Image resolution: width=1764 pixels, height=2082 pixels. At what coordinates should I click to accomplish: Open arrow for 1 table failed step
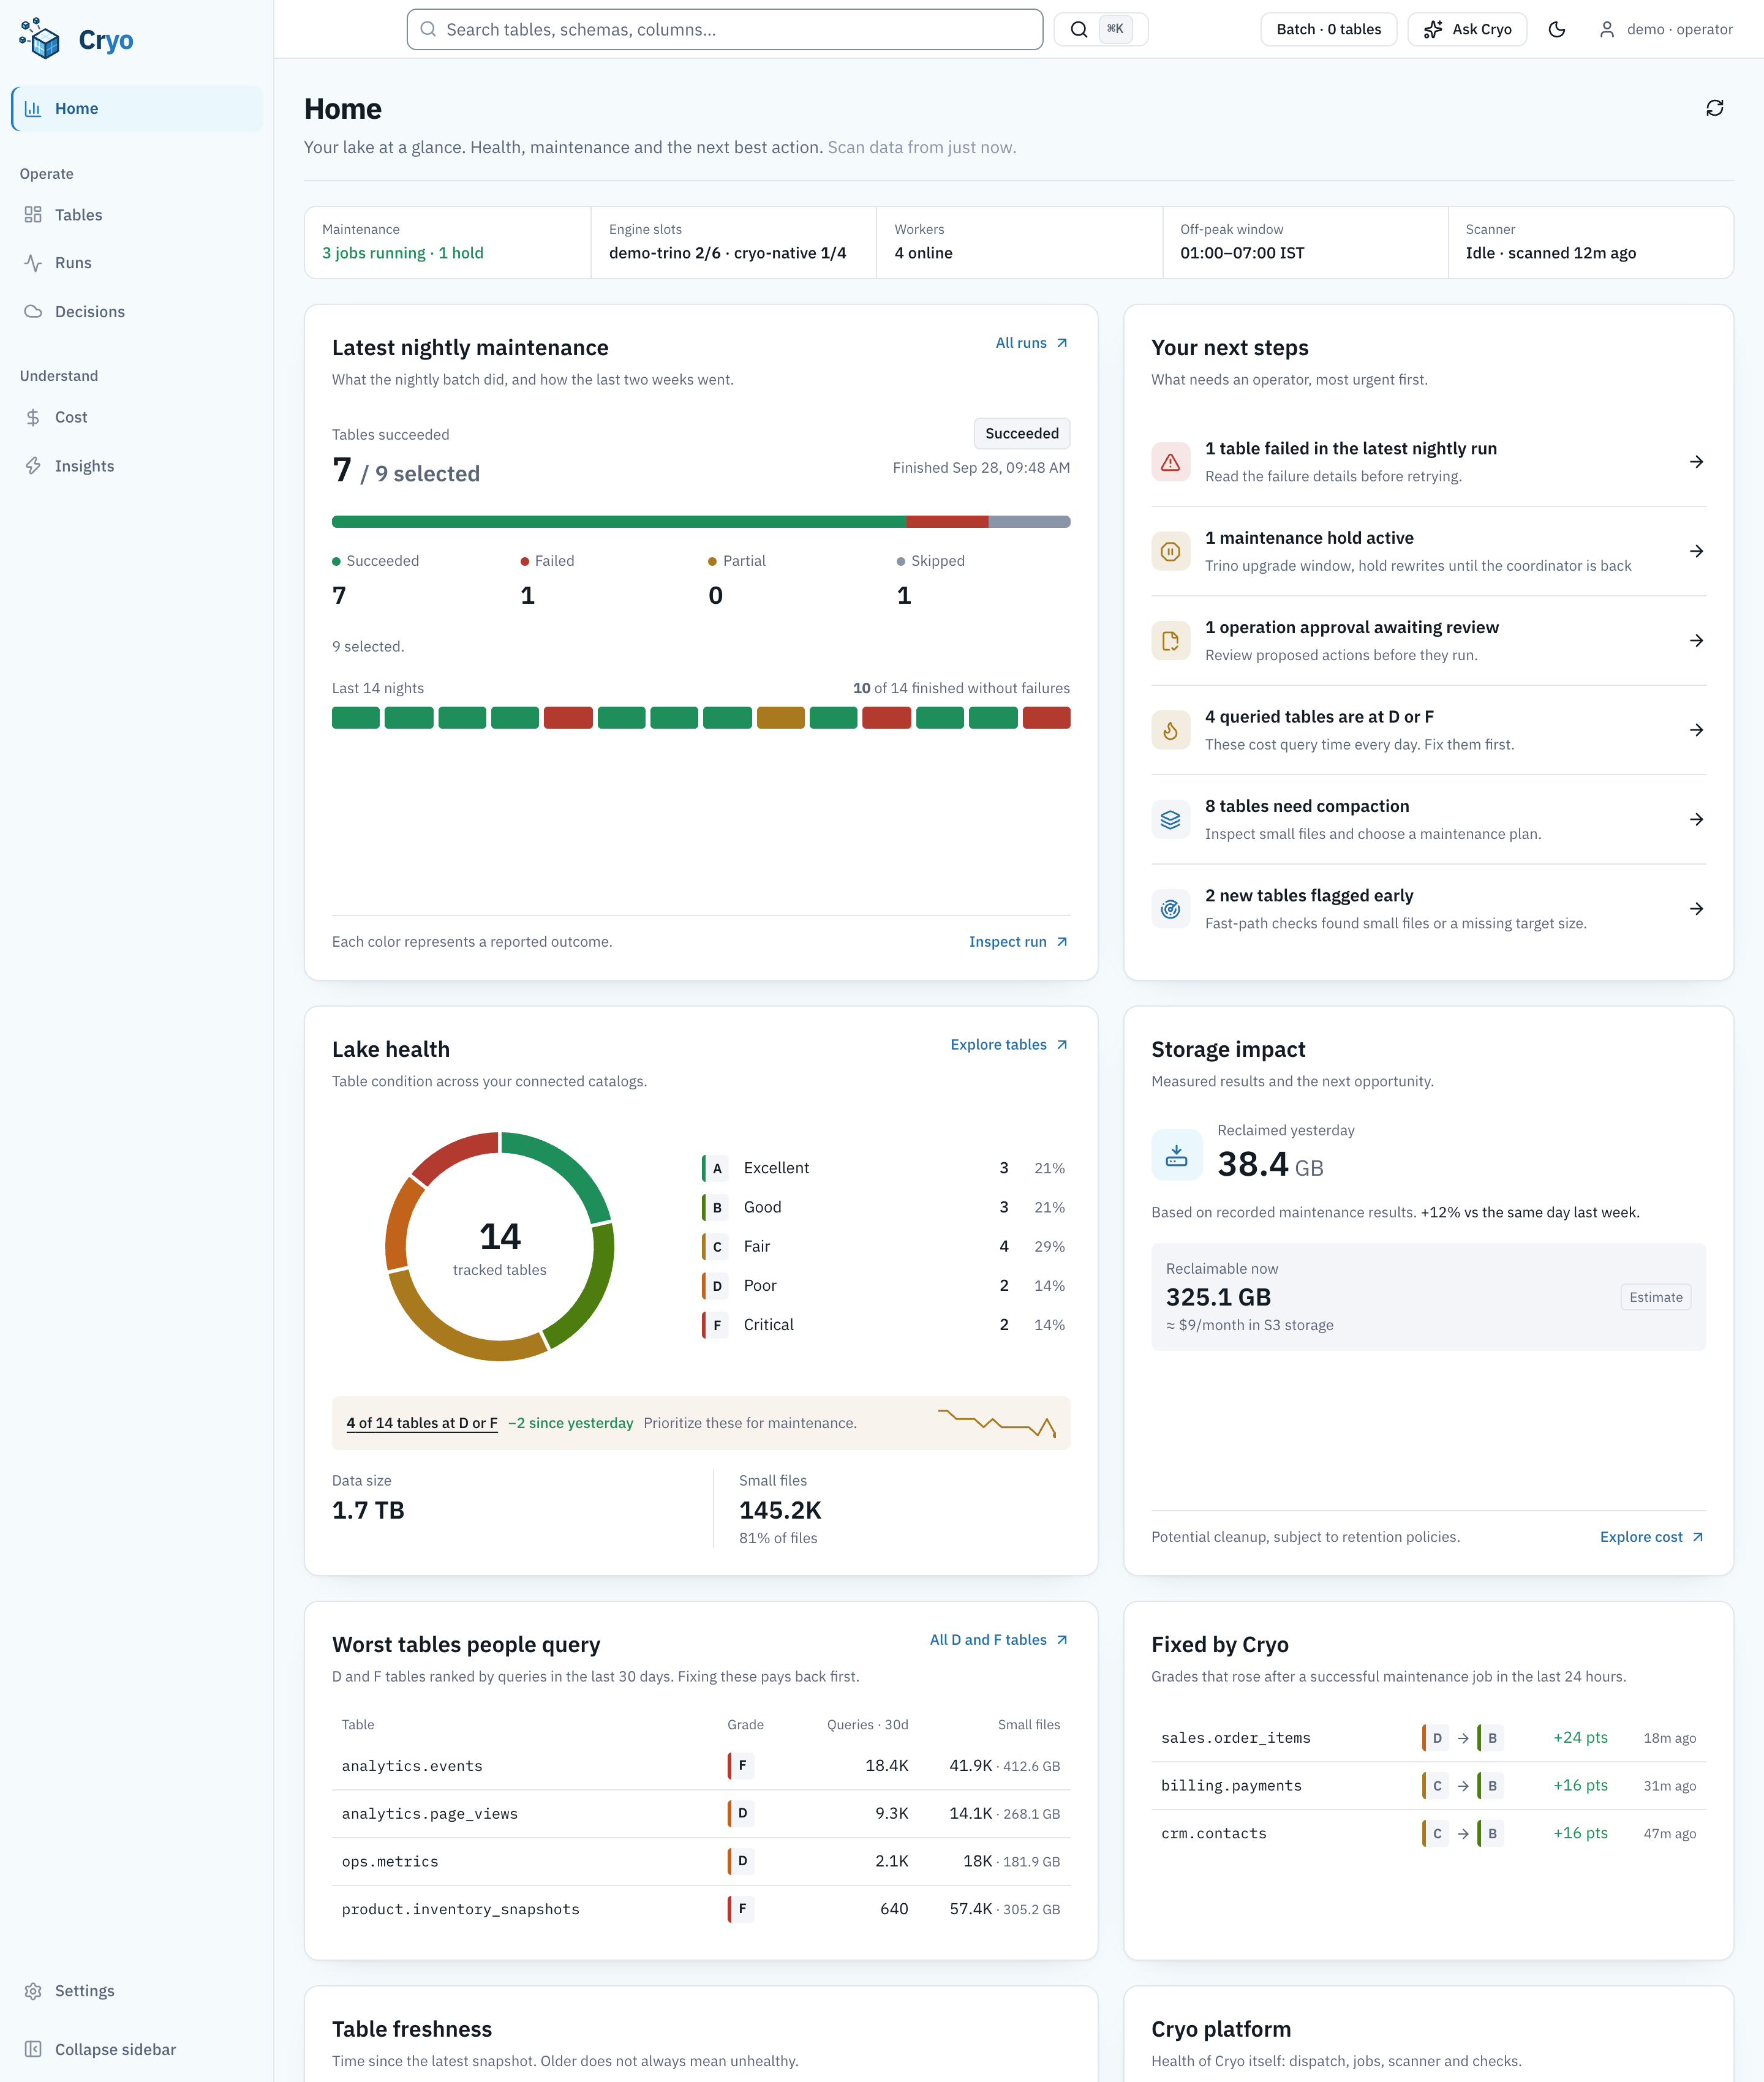tap(1696, 462)
